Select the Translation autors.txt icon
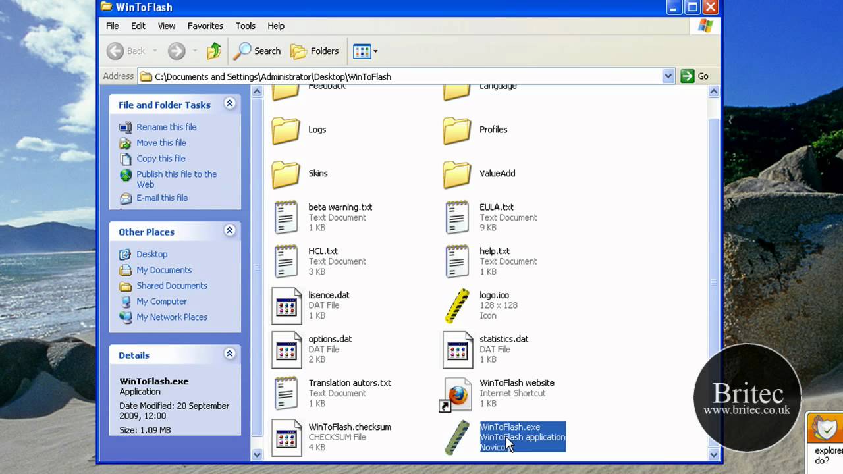The image size is (843, 474). click(286, 394)
